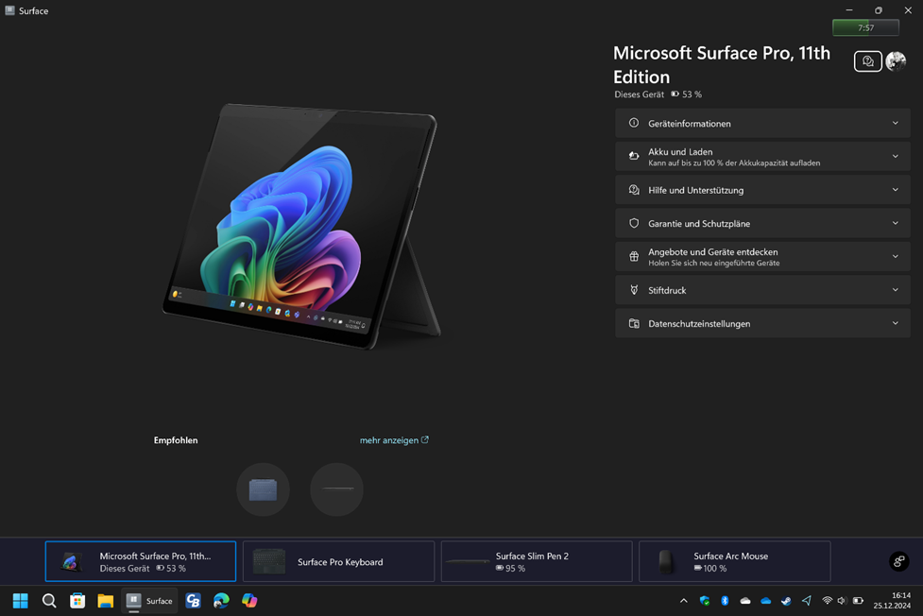Image resolution: width=923 pixels, height=616 pixels.
Task: Select the recommended keyboard accessory thumbnail
Action: pyautogui.click(x=264, y=489)
